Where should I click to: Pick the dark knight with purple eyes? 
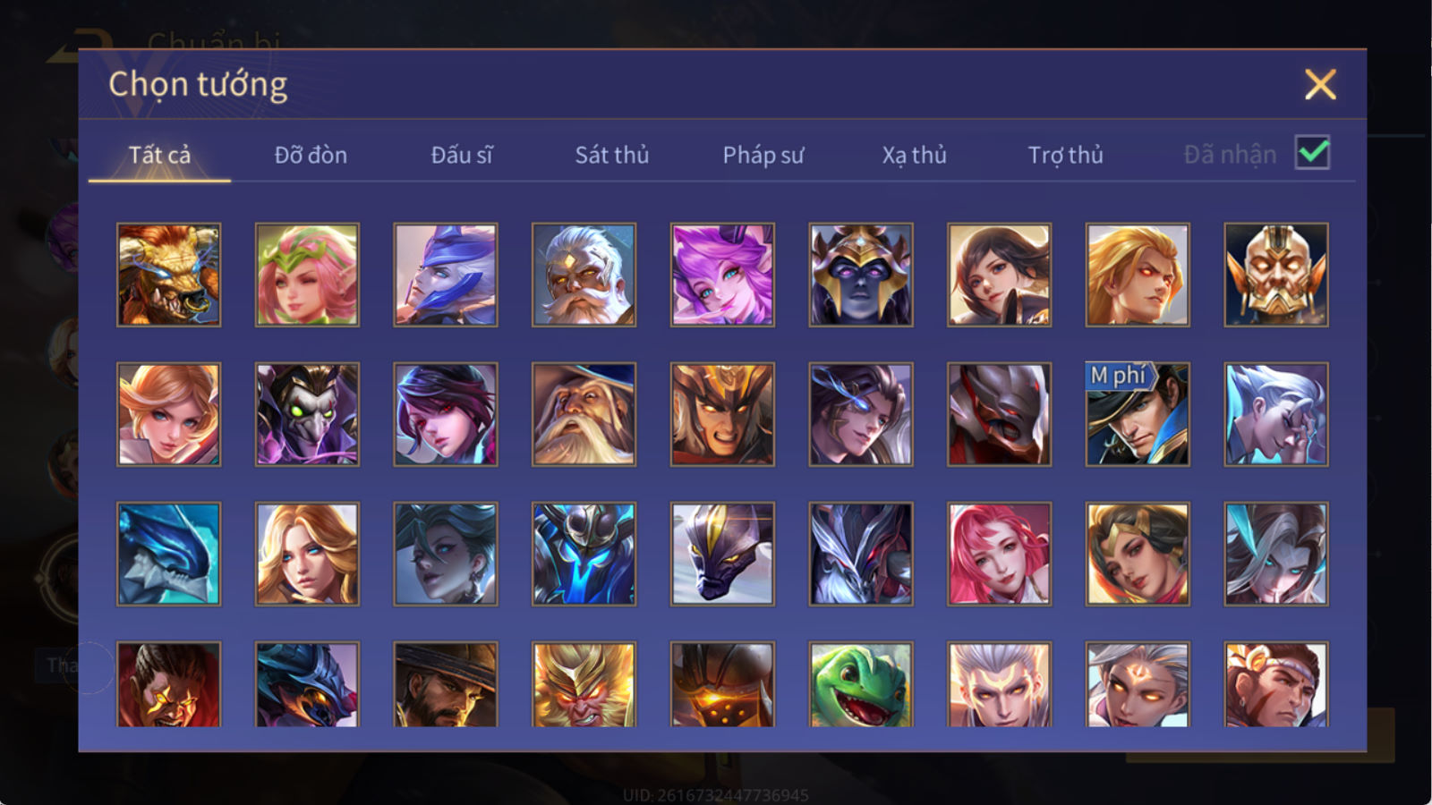pos(861,275)
